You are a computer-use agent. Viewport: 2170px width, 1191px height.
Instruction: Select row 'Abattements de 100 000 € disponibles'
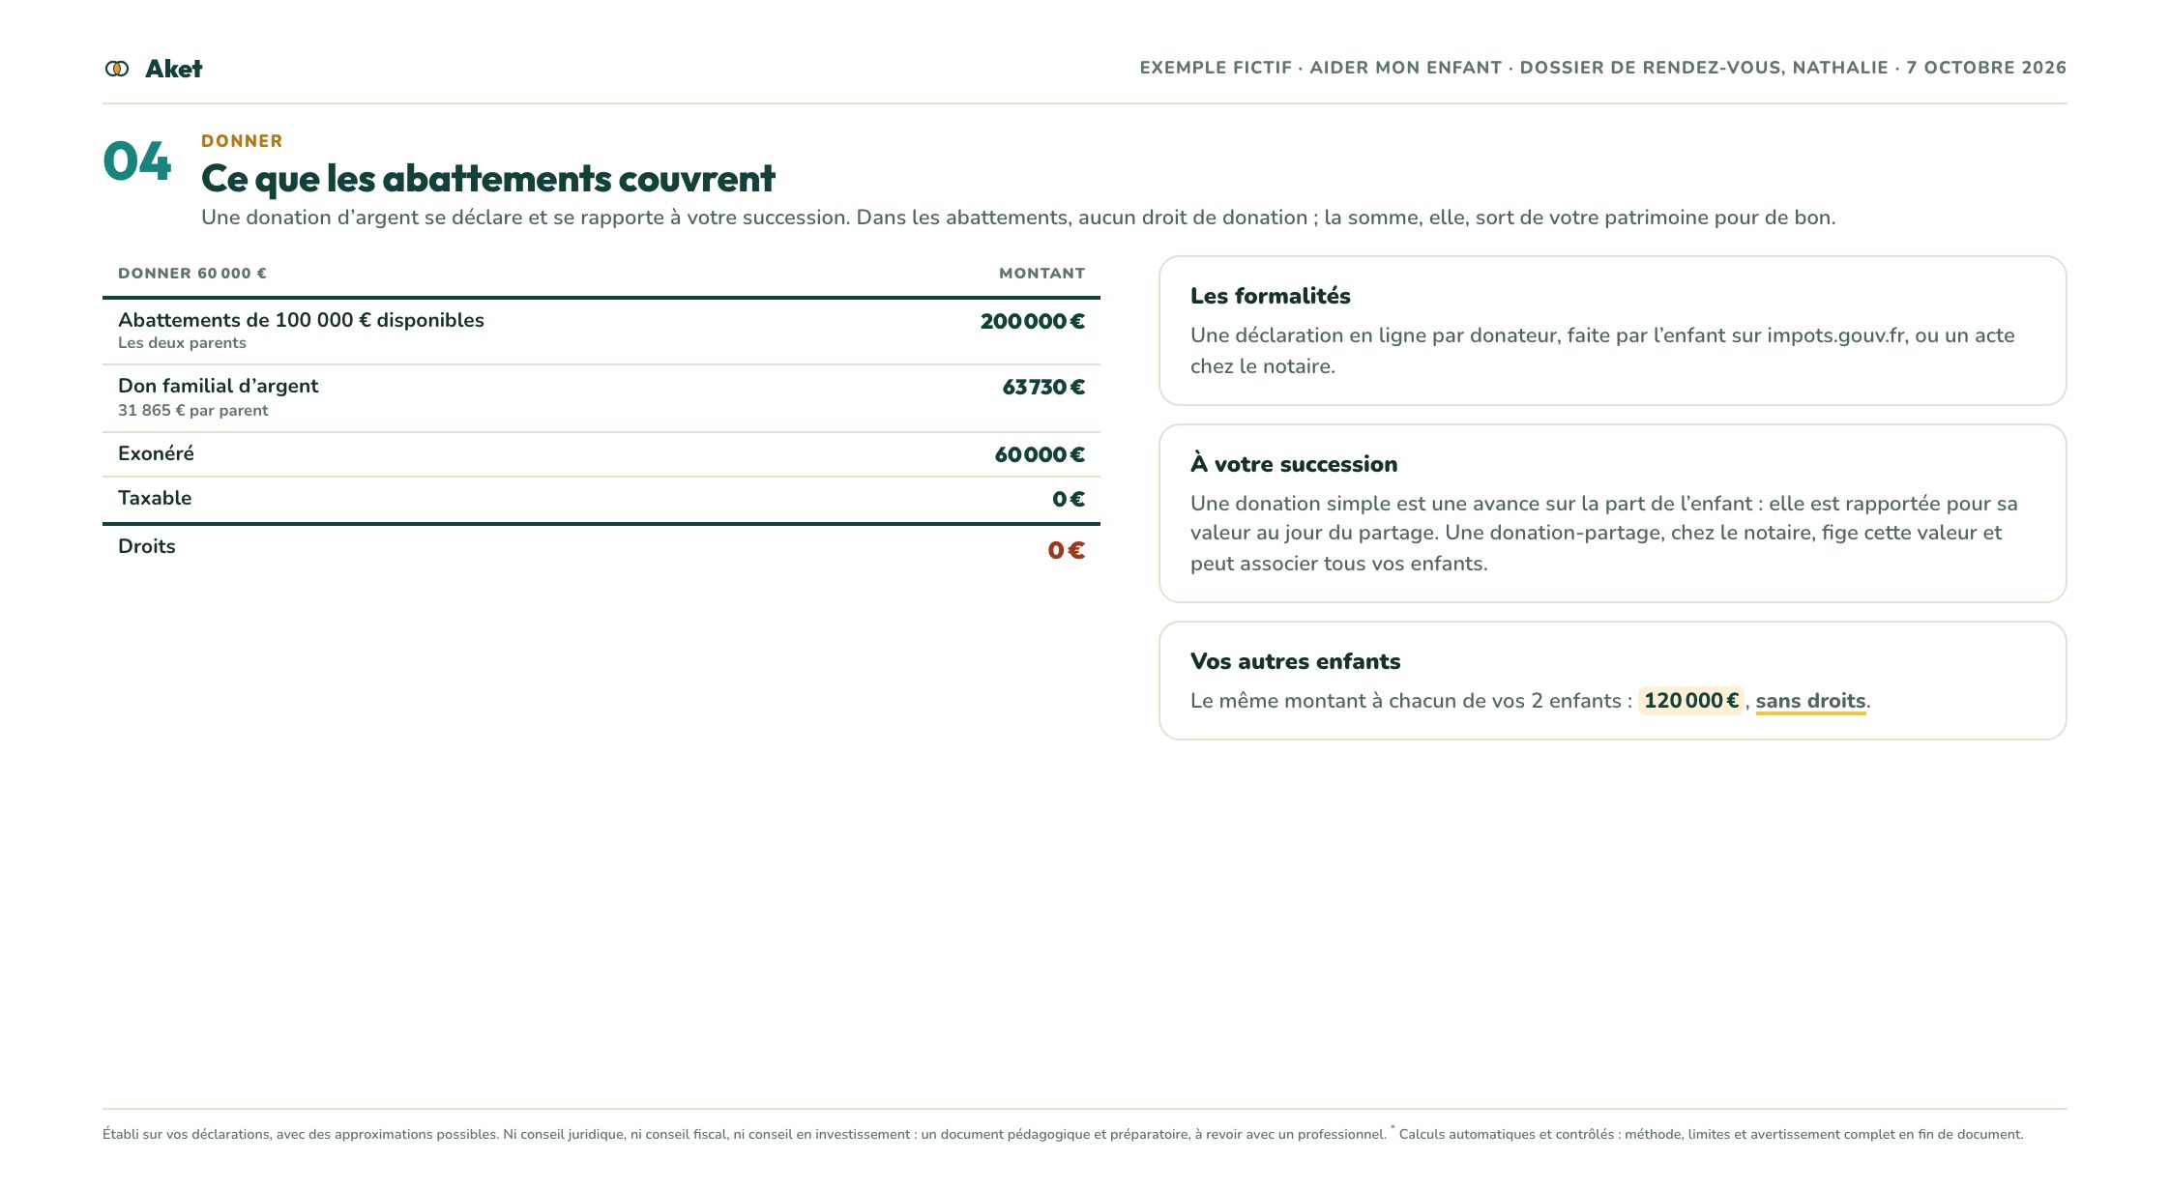pos(601,332)
